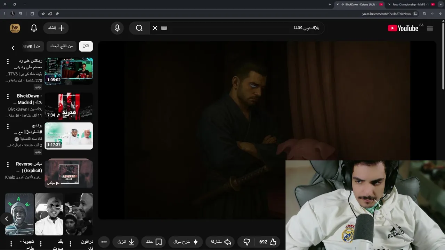The height and width of the screenshot is (250, 445).
Task: Open the Chrome three-dot menu
Action: (5, 14)
